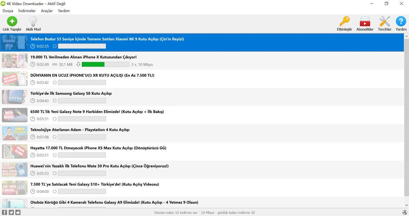Open the İndirmeler menu
The width and height of the screenshot is (409, 216).
coord(27,11)
